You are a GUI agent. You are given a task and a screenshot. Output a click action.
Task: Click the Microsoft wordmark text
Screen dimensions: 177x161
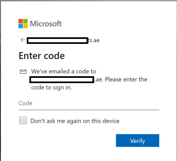(46, 24)
